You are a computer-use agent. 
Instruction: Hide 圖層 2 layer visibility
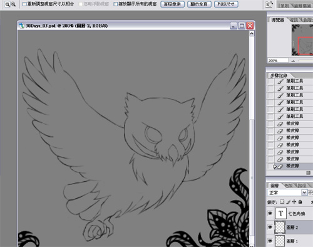coord(270,227)
